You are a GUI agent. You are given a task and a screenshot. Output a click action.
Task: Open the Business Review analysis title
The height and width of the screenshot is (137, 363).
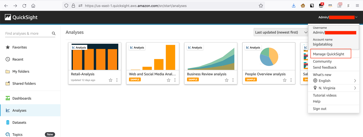[x=206, y=74]
